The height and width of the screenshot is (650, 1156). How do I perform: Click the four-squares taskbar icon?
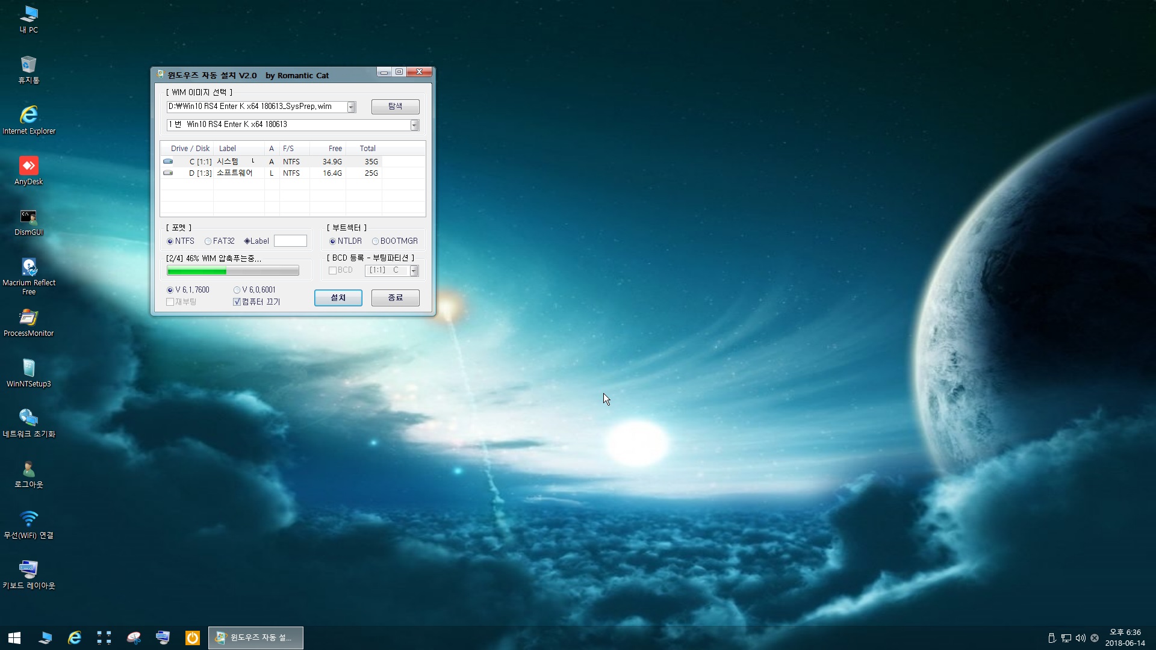(x=104, y=637)
